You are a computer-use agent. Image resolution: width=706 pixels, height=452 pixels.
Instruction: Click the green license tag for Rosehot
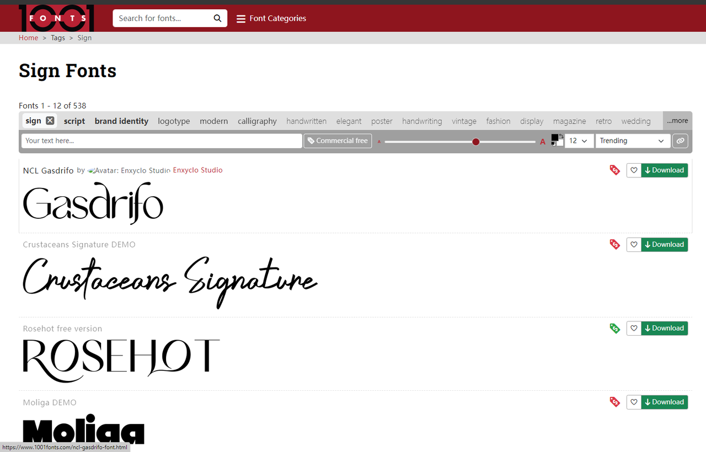[x=614, y=329]
